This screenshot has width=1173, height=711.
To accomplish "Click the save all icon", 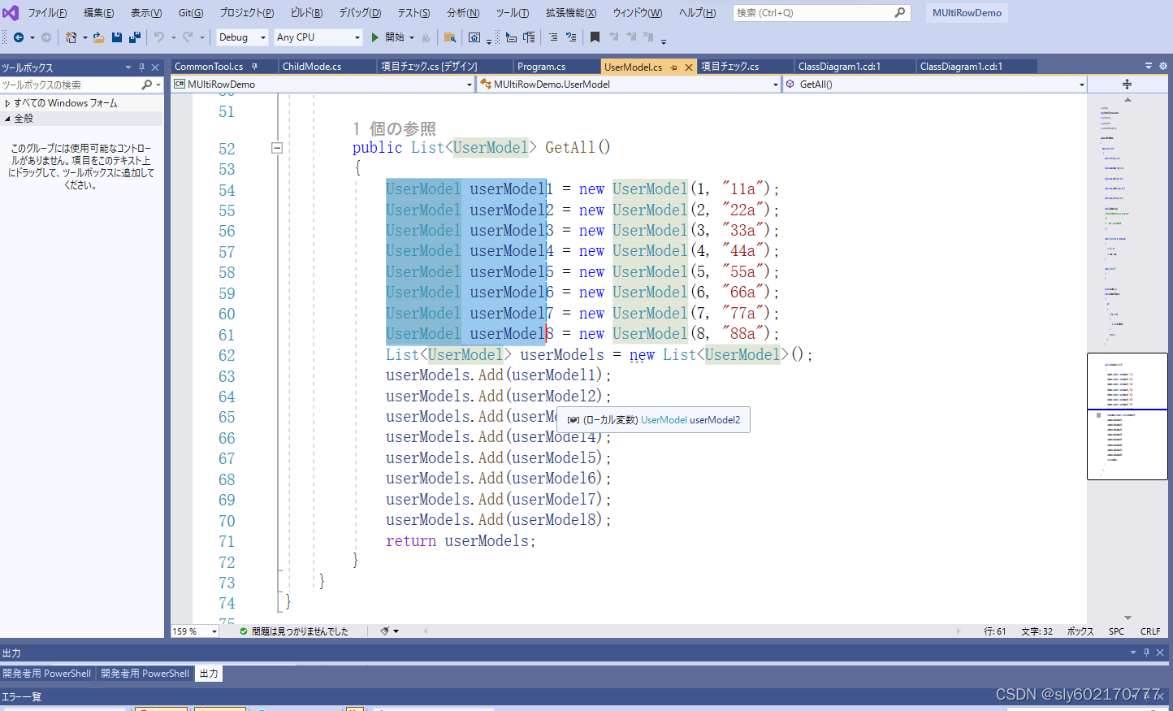I will coord(135,37).
